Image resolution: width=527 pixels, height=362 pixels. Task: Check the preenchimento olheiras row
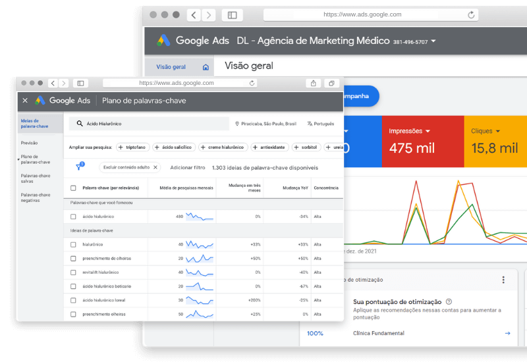tap(73, 315)
